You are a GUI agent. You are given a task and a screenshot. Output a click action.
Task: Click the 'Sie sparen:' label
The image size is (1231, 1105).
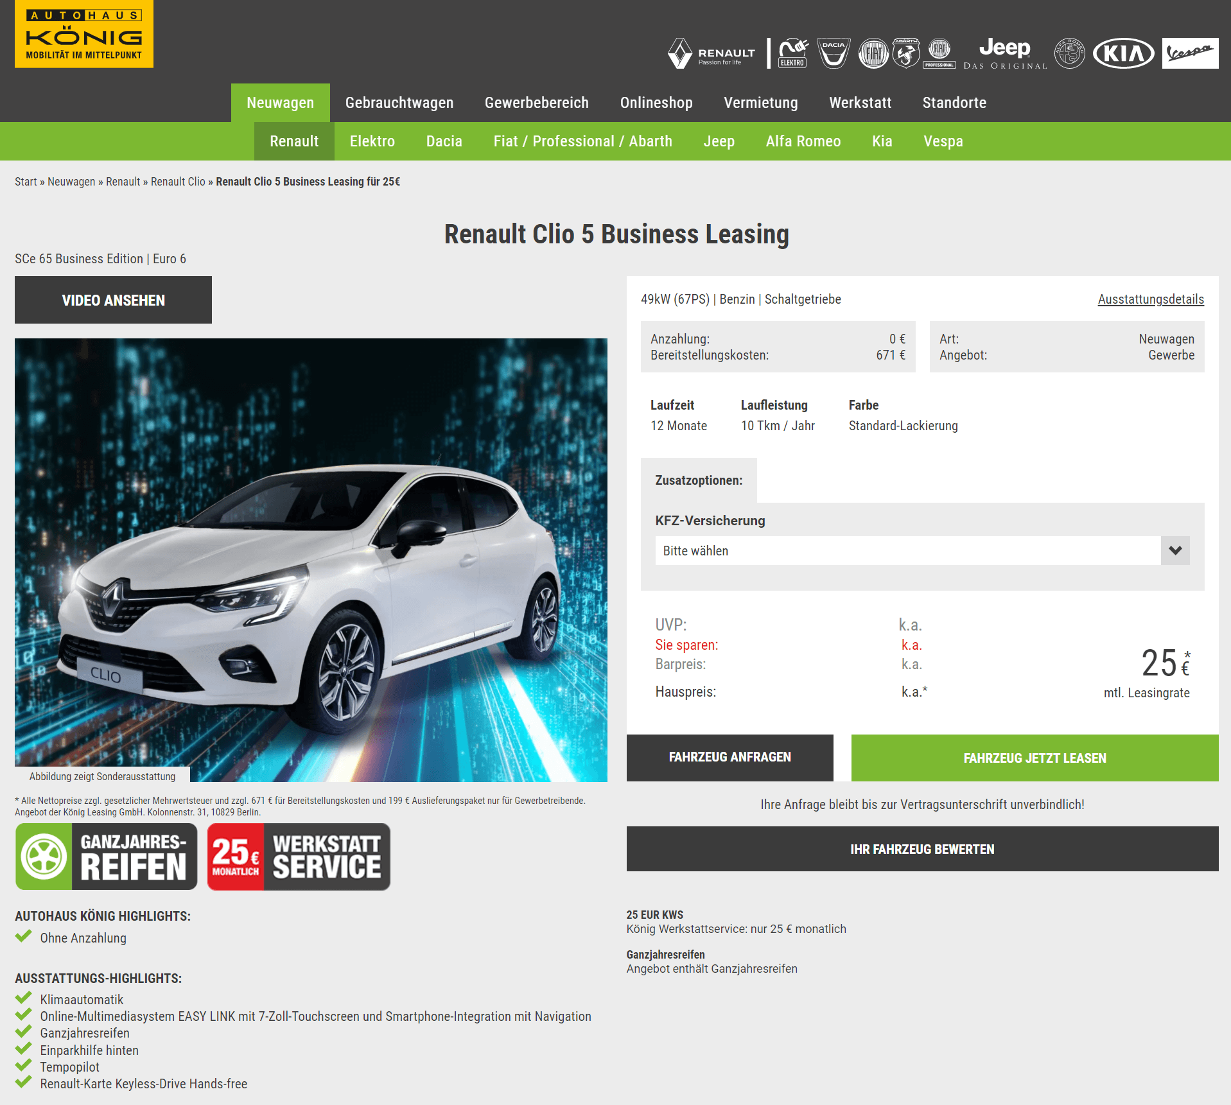point(686,645)
